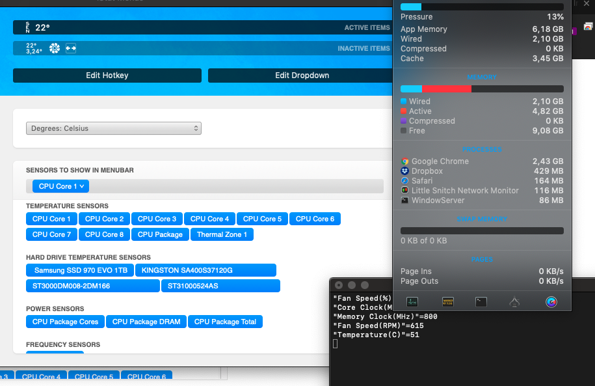595x386 pixels.
Task: Pick the CPU Core 5 temperature sensor
Action: [262, 219]
